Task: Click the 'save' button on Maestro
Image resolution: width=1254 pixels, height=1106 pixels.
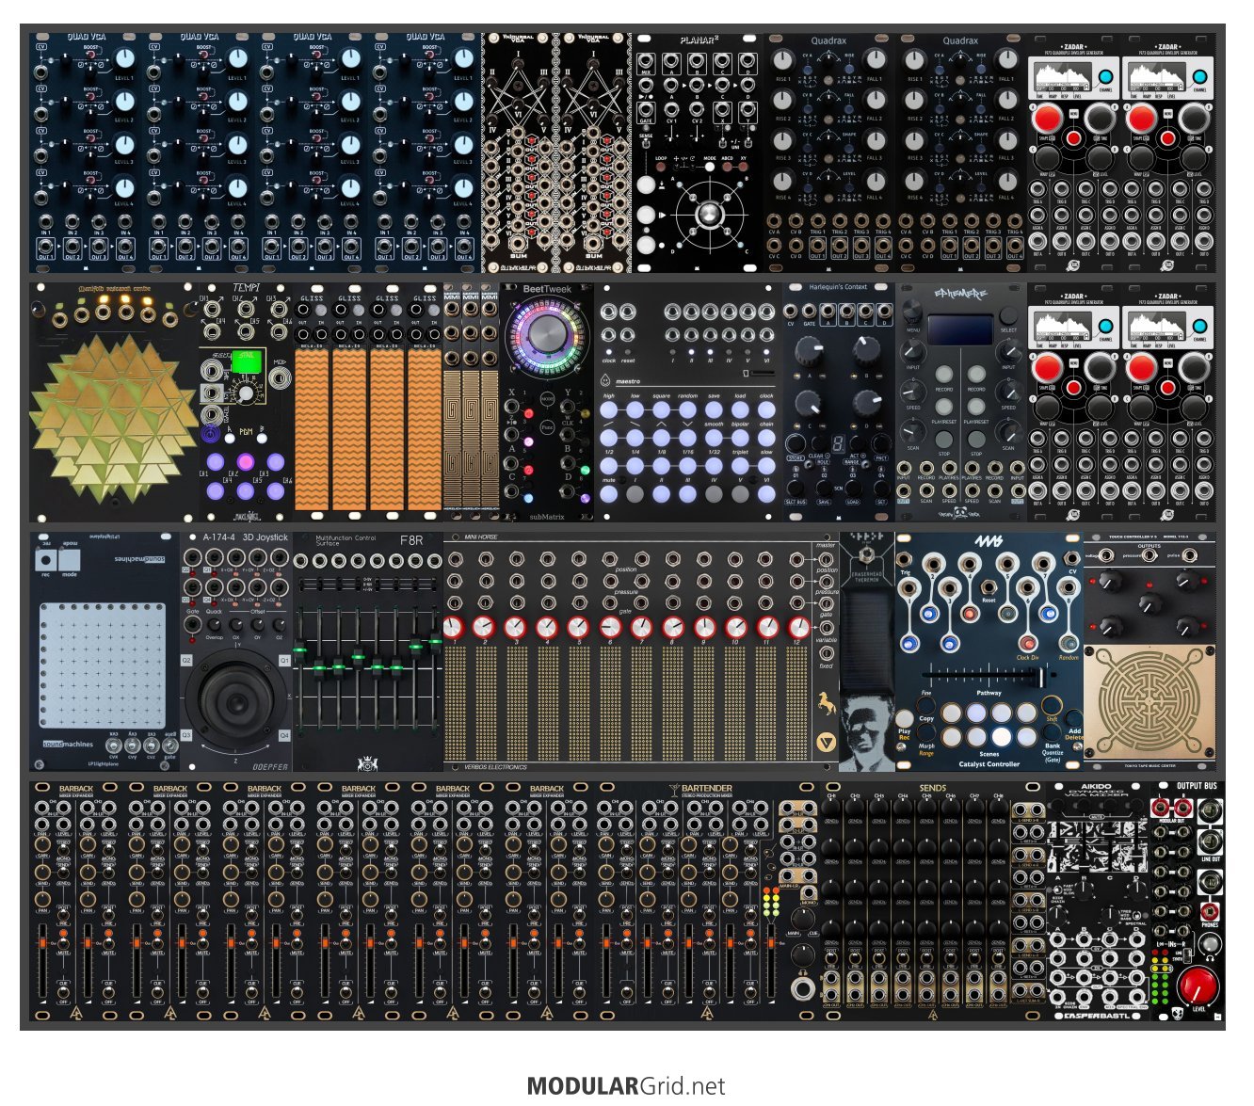Action: [x=715, y=409]
